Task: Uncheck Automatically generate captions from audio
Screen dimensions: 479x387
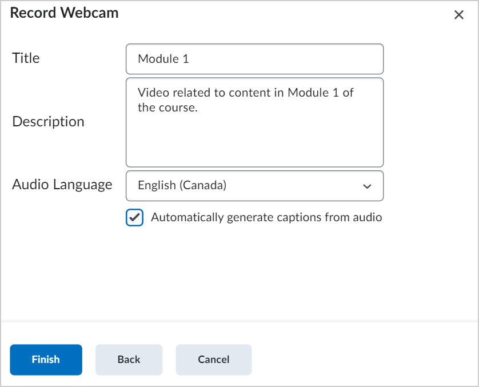Action: point(134,218)
